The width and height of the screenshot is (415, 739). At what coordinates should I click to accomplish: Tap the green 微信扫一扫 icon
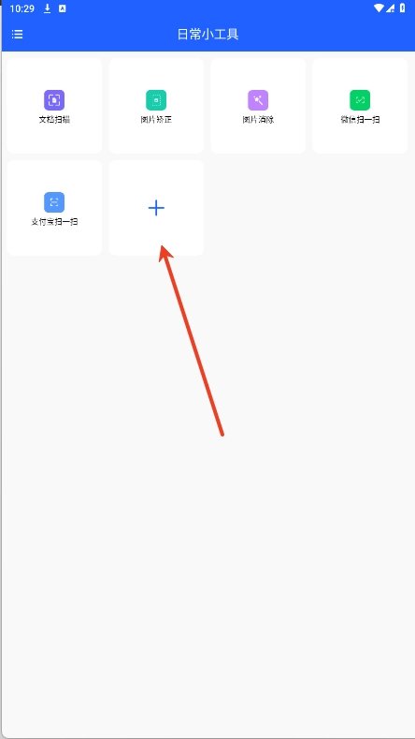point(360,100)
